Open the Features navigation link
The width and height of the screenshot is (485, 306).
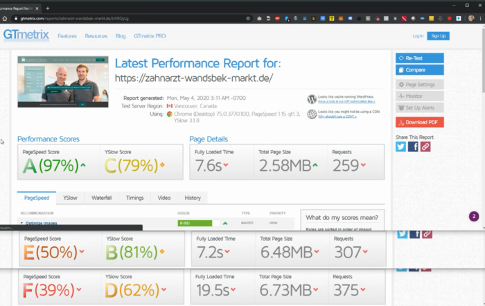67,36
